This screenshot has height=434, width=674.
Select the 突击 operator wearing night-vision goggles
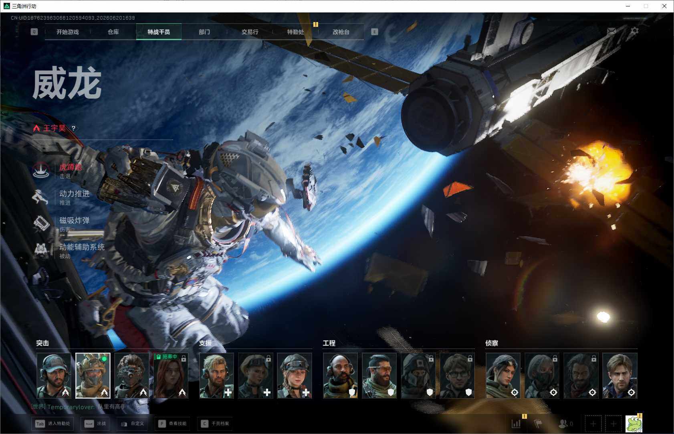pos(132,376)
